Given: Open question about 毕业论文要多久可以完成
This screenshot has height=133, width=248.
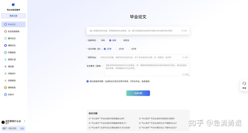Looking at the screenshot, I should [110, 128].
